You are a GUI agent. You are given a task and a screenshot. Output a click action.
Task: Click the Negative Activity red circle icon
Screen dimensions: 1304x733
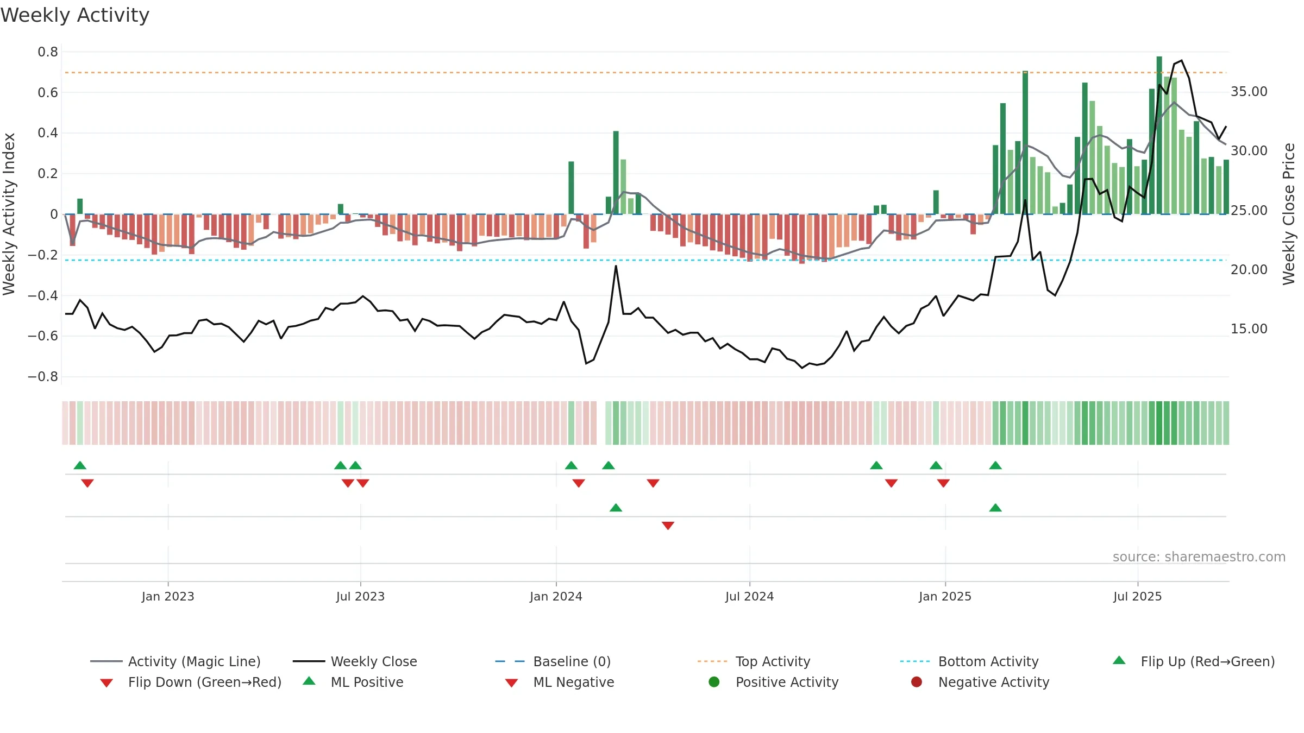pos(917,682)
